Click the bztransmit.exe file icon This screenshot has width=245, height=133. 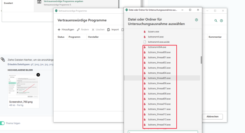click(x=145, y=37)
